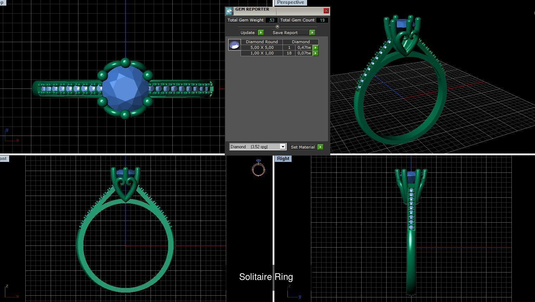535x302 pixels.
Task: Click the 'Solitaire Ring' caption text
Action: tap(266, 277)
